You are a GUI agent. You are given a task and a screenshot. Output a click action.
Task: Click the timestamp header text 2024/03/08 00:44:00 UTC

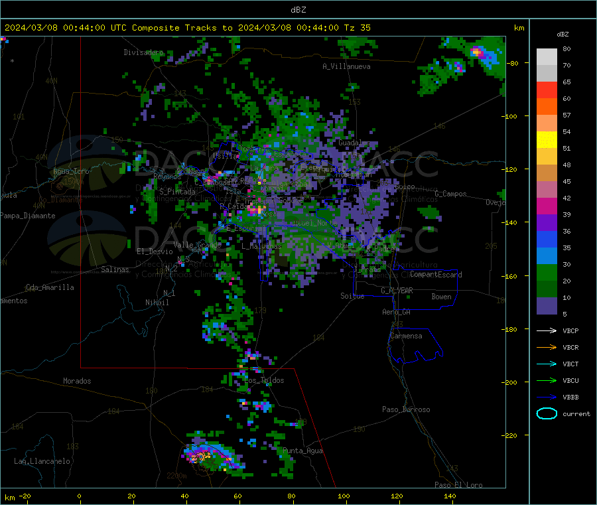[66, 28]
